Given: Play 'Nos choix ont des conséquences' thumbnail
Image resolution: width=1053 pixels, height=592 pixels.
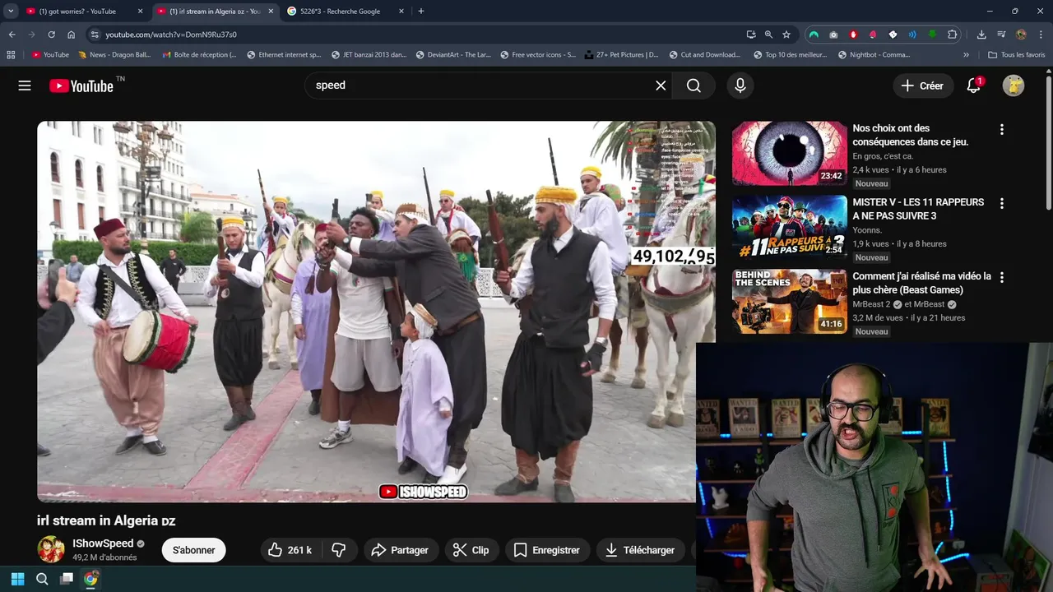Looking at the screenshot, I should (x=789, y=154).
